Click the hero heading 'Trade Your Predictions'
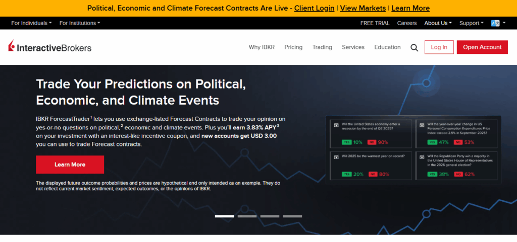This screenshot has height=242, width=517. coord(141,92)
